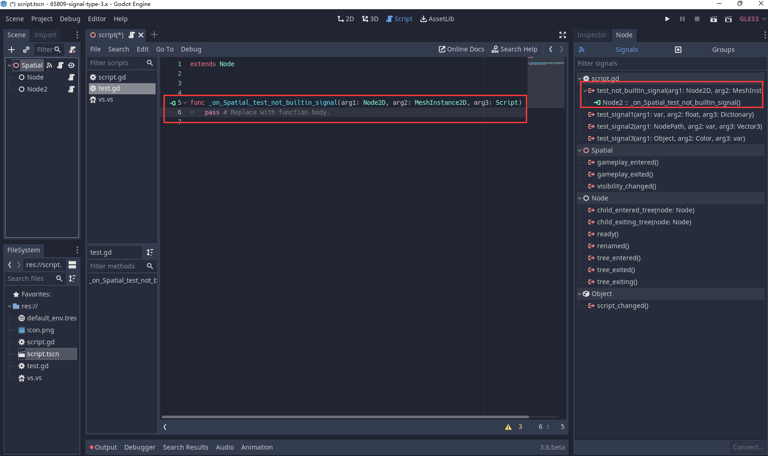The width and height of the screenshot is (768, 456).
Task: Add a new child node with plus icon
Action: pyautogui.click(x=12, y=50)
